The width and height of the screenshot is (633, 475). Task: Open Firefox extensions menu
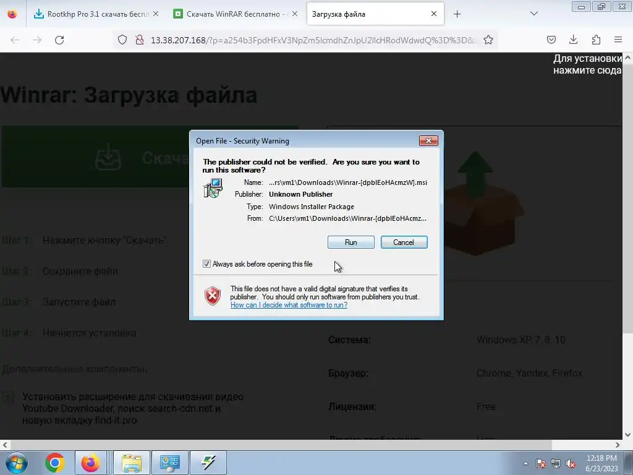[x=596, y=40]
